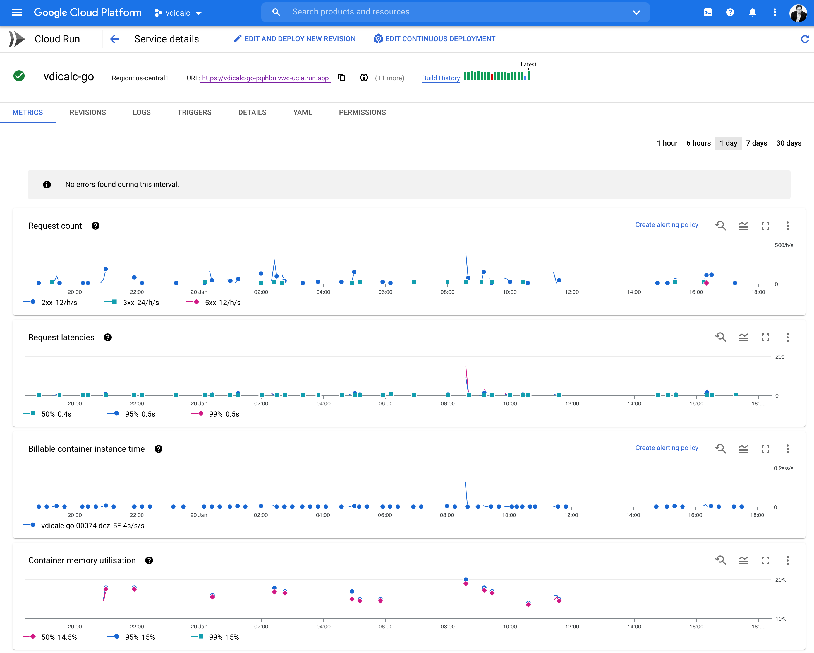
Task: Open more options menu on Container memory utilisation chart
Action: coord(787,560)
